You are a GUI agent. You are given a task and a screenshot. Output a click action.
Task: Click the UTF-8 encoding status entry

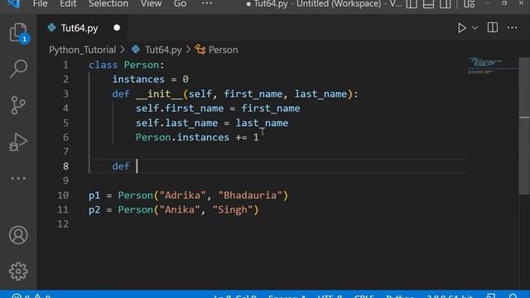click(x=330, y=296)
